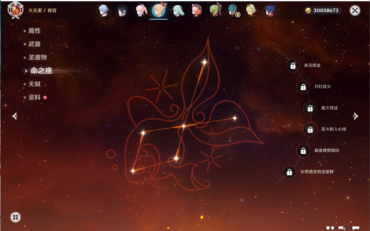Click the lock icon for 万灯送火
370x231 pixels.
pyautogui.click(x=303, y=87)
